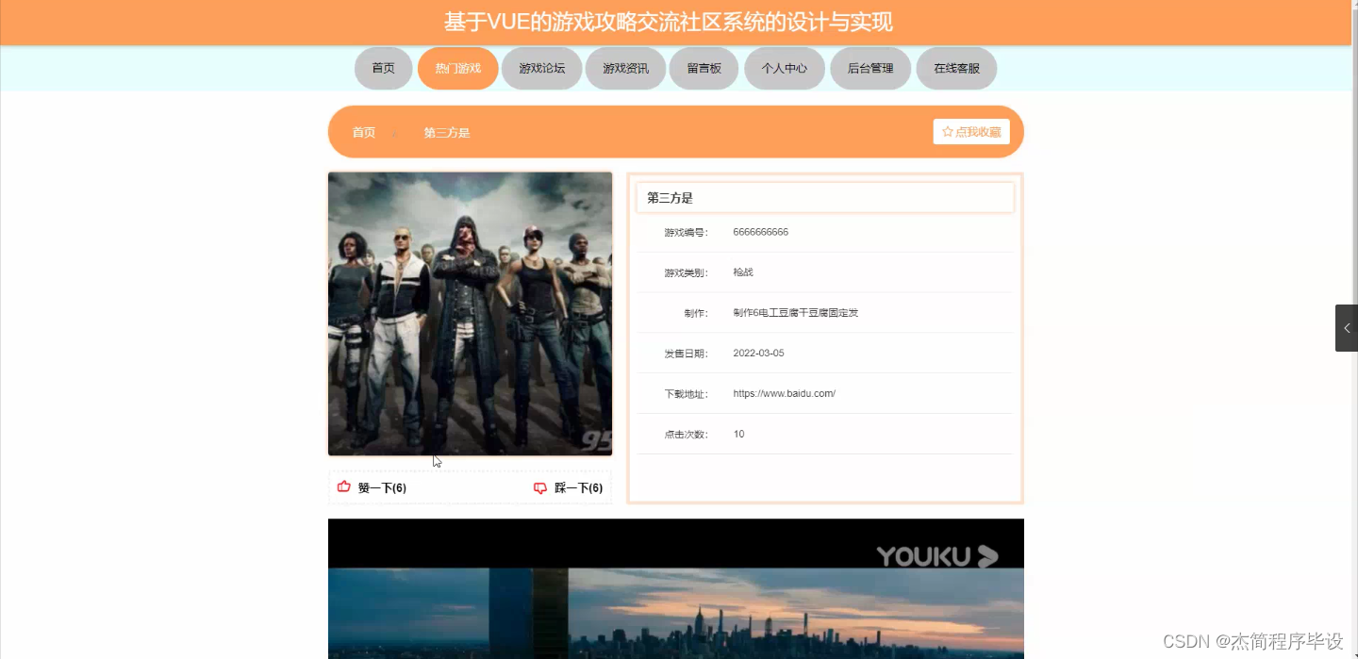This screenshot has height=659, width=1358.
Task: Click the 赞一下(6) like text
Action: coord(382,488)
